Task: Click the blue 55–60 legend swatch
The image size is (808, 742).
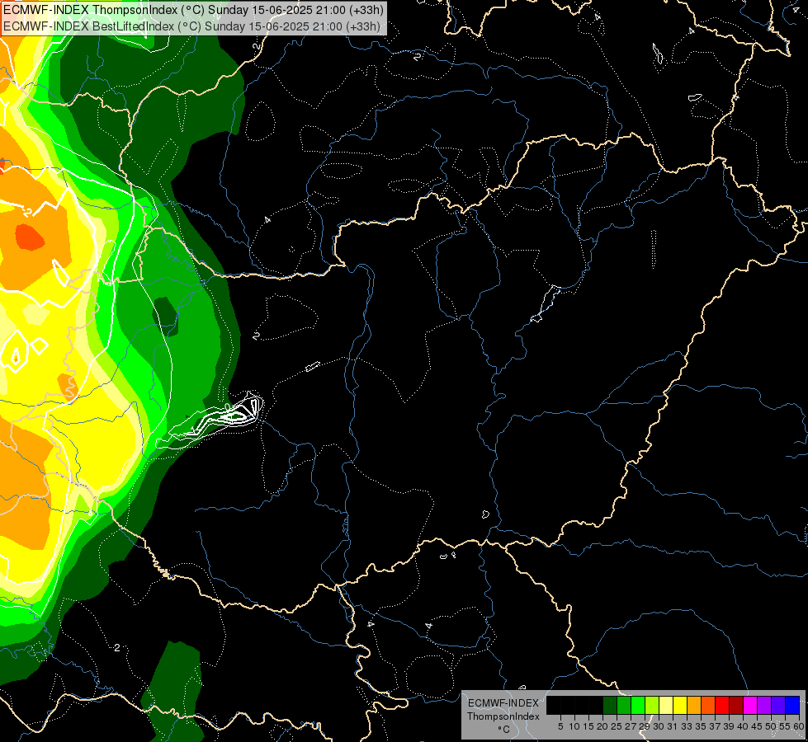Action: click(x=792, y=705)
